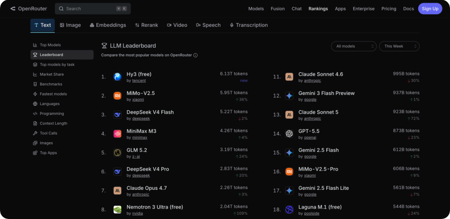Screen dimensions: 450x219
Task: Switch to the Embeddings tab
Action: click(107, 25)
